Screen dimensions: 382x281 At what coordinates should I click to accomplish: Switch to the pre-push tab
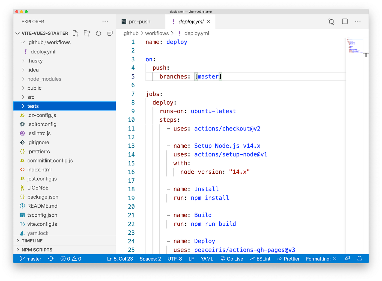pyautogui.click(x=140, y=21)
